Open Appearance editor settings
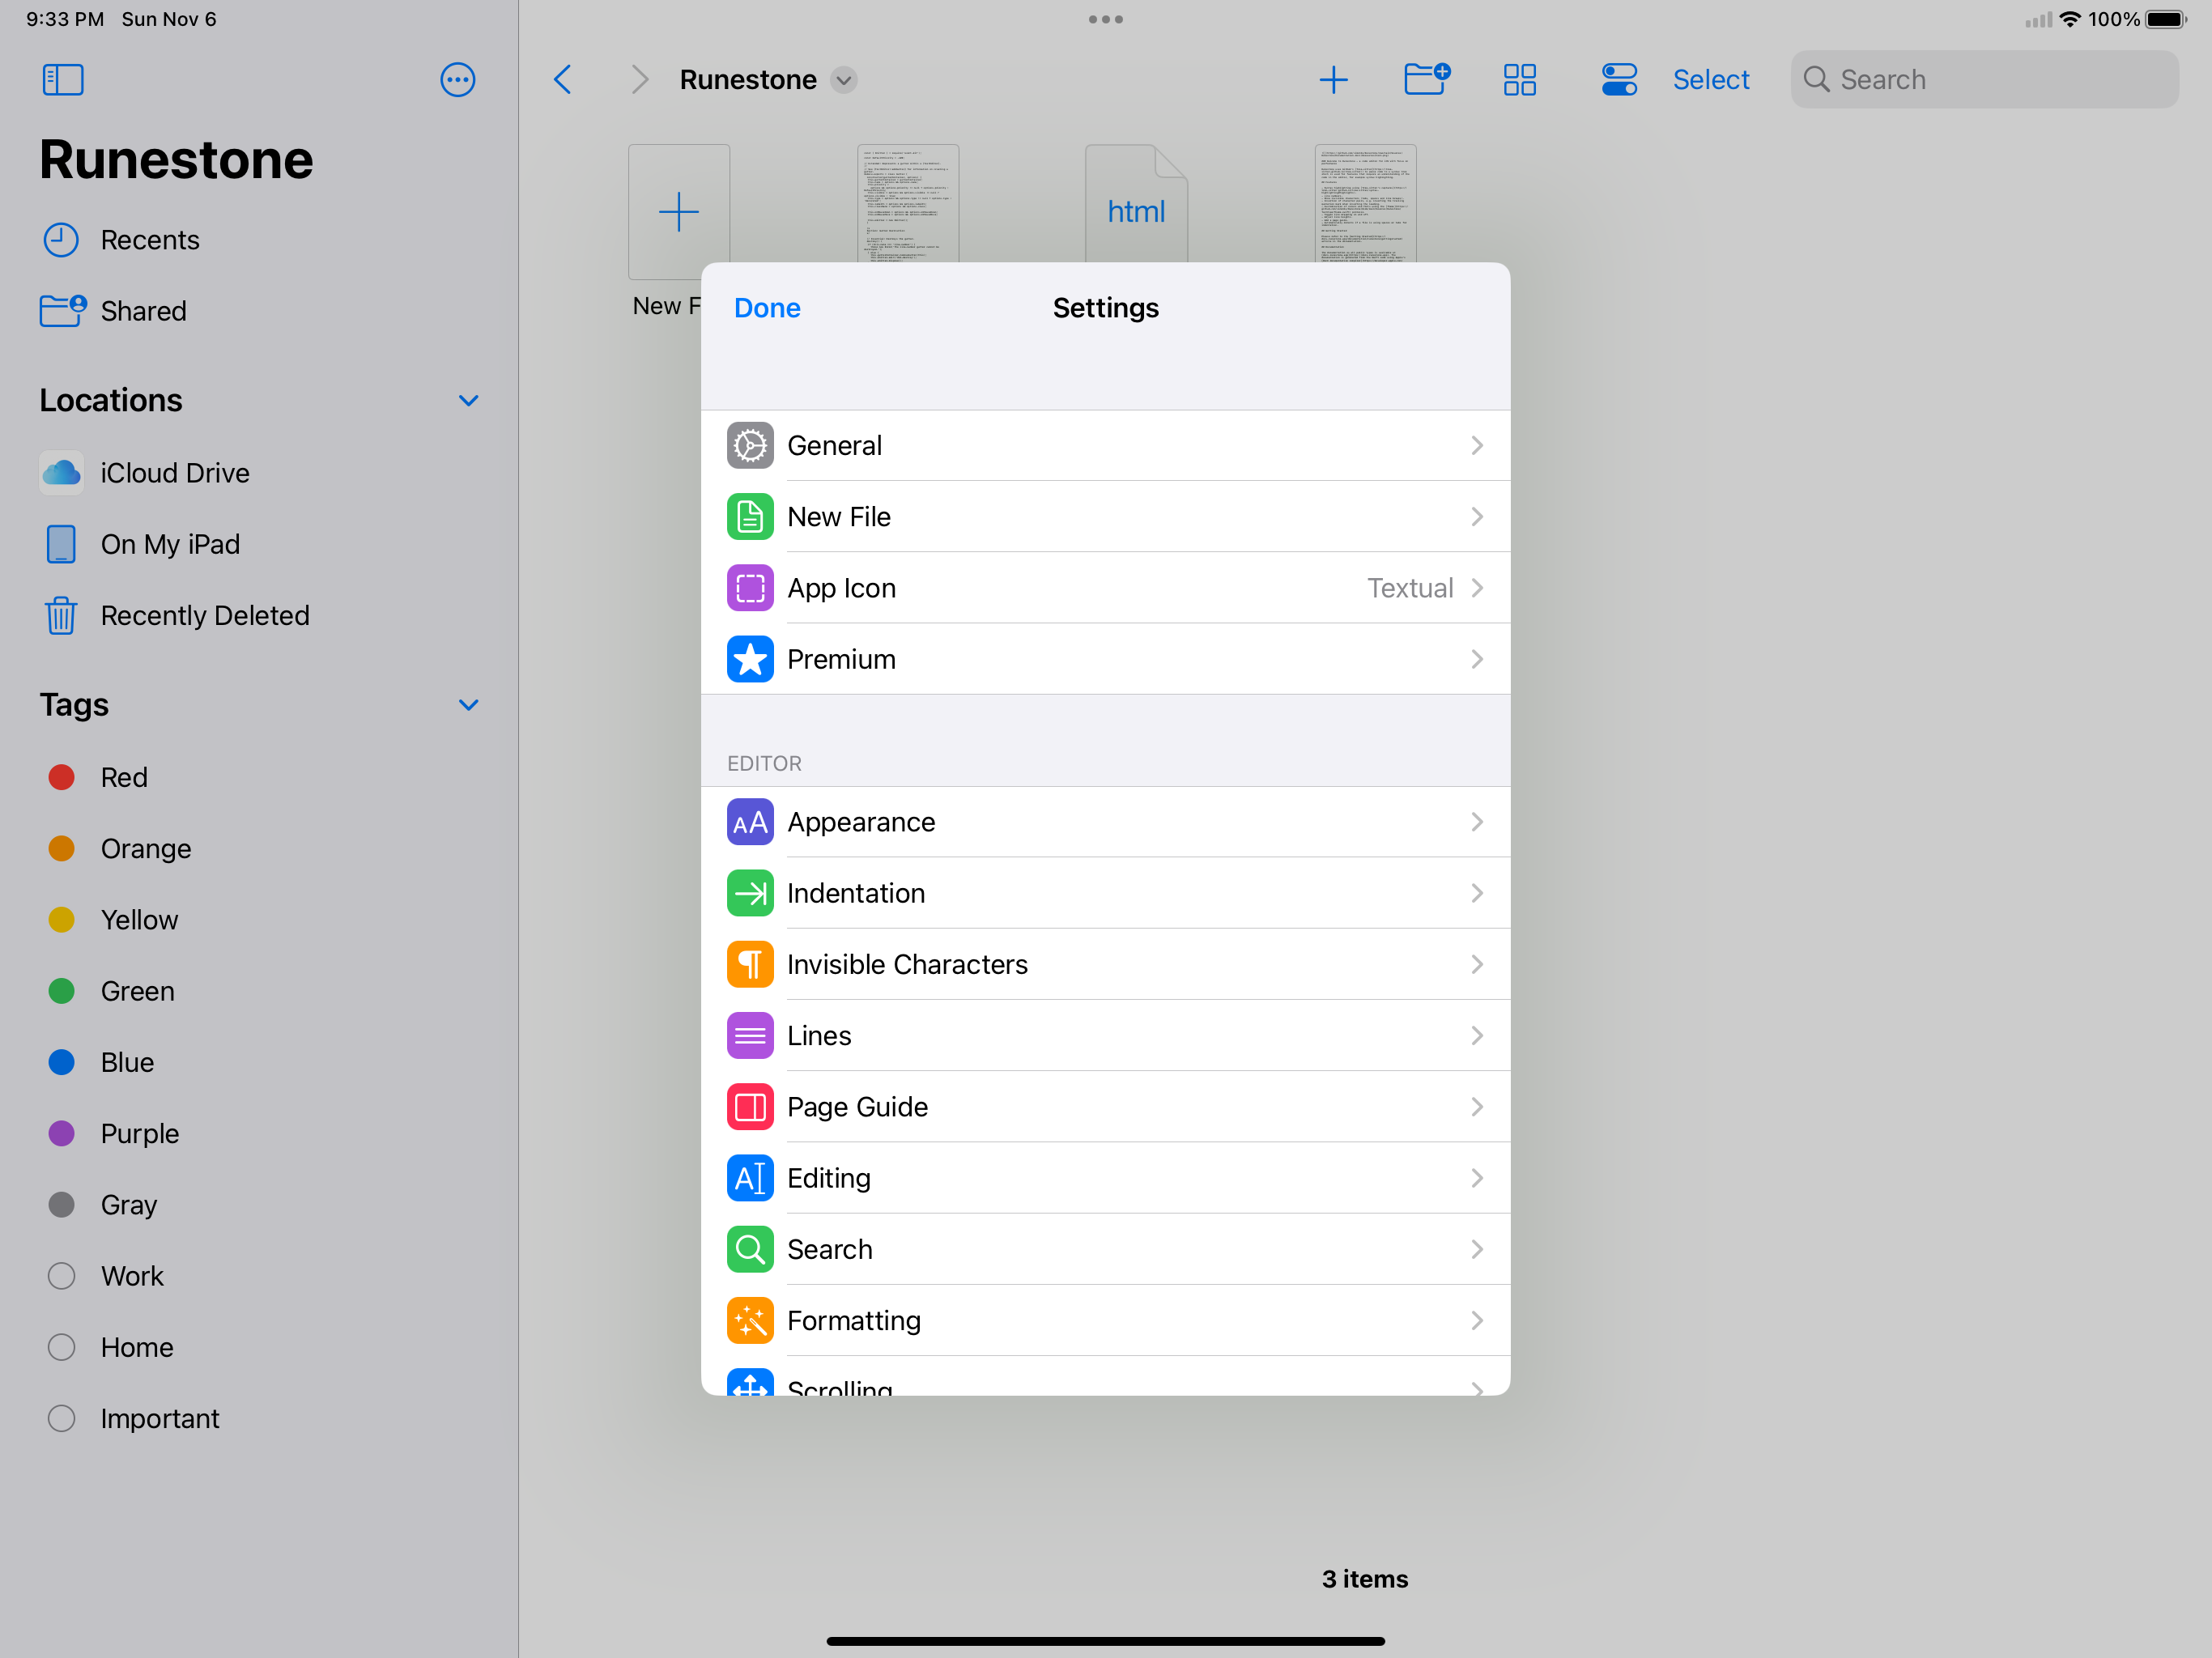 coord(1104,822)
